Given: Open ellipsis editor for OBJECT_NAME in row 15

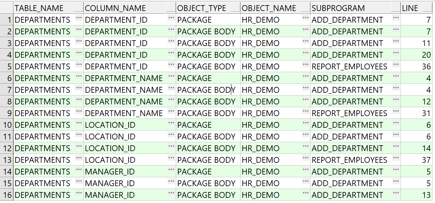Looking at the screenshot, I should (305, 181).
